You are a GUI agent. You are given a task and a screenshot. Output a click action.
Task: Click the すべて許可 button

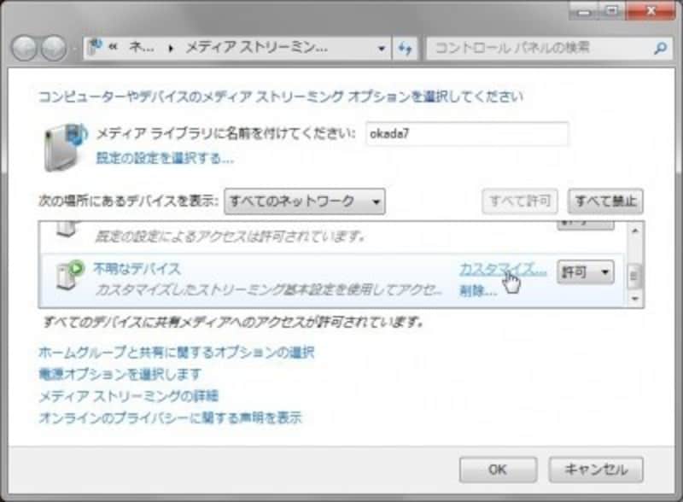[x=520, y=201]
